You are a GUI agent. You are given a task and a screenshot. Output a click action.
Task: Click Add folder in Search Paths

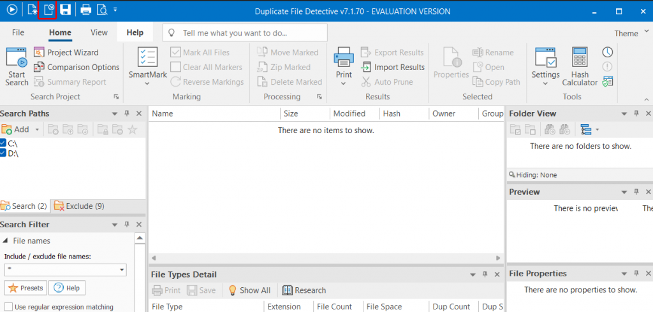coord(15,129)
